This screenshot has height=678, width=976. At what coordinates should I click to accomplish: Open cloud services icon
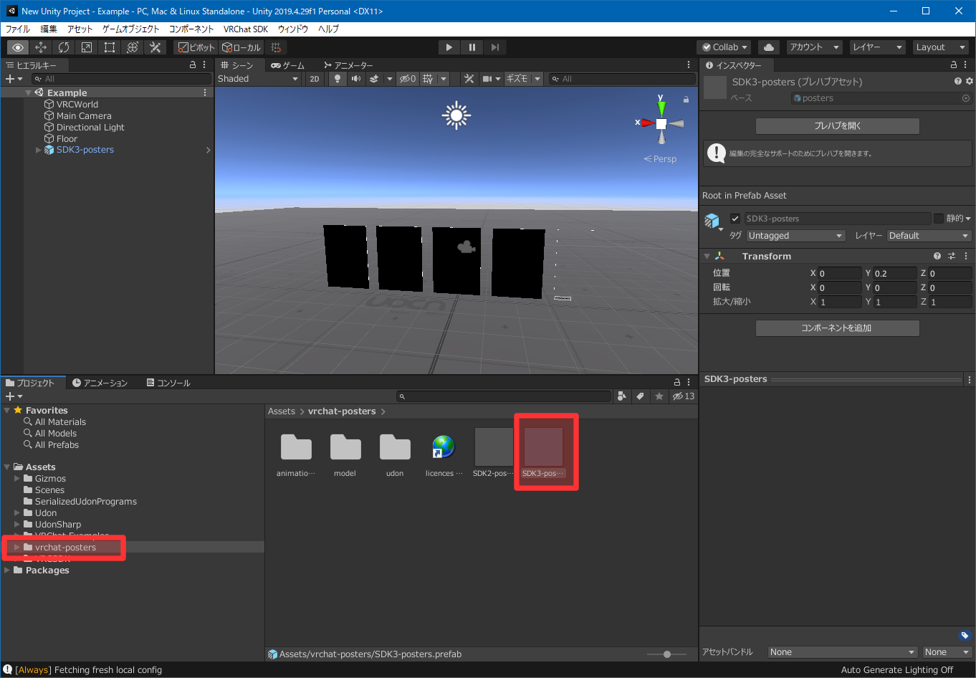coord(769,47)
